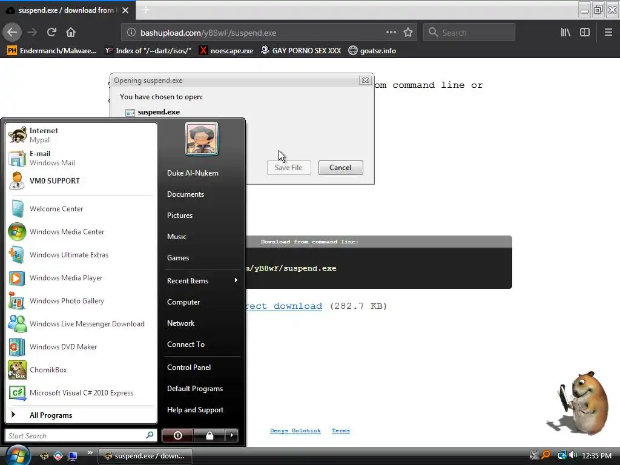The image size is (620, 465).
Task: Open the Terms link
Action: tap(340, 430)
